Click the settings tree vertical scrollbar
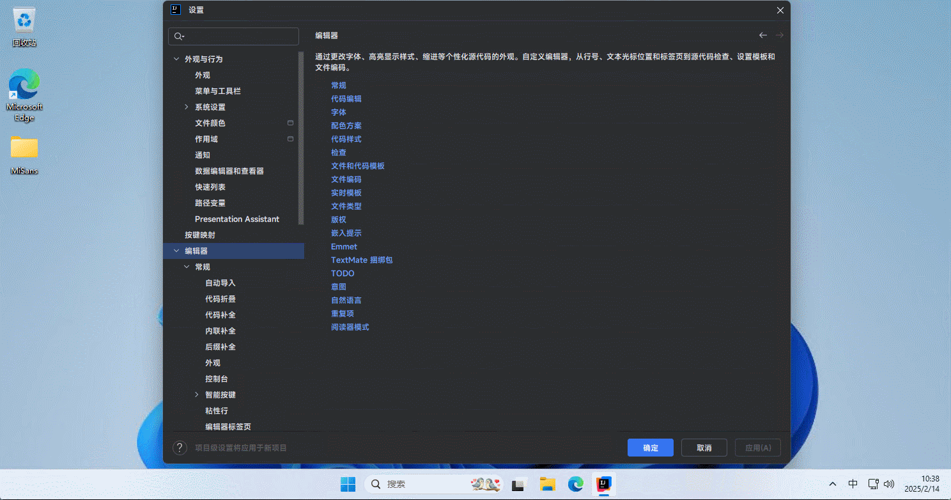Screen dimensions: 951x500 (x=301, y=128)
